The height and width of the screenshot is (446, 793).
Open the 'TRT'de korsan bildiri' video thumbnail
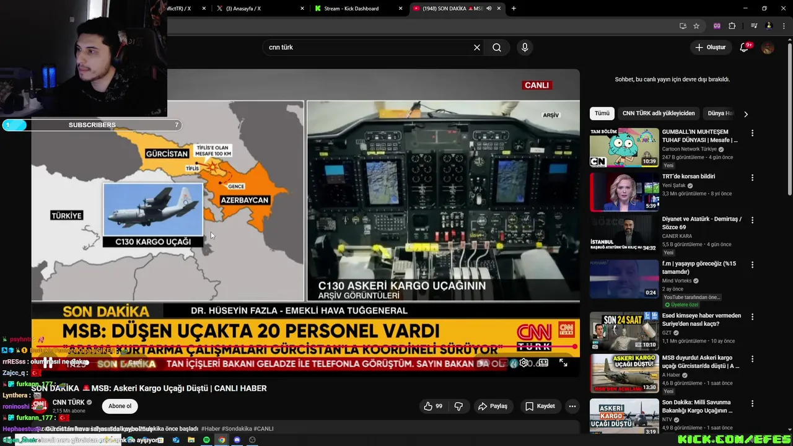[624, 192]
